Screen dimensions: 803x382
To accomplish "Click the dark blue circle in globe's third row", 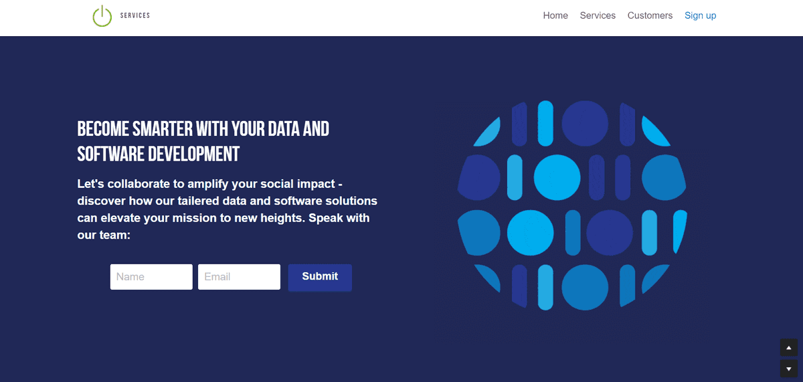I will click(x=610, y=232).
